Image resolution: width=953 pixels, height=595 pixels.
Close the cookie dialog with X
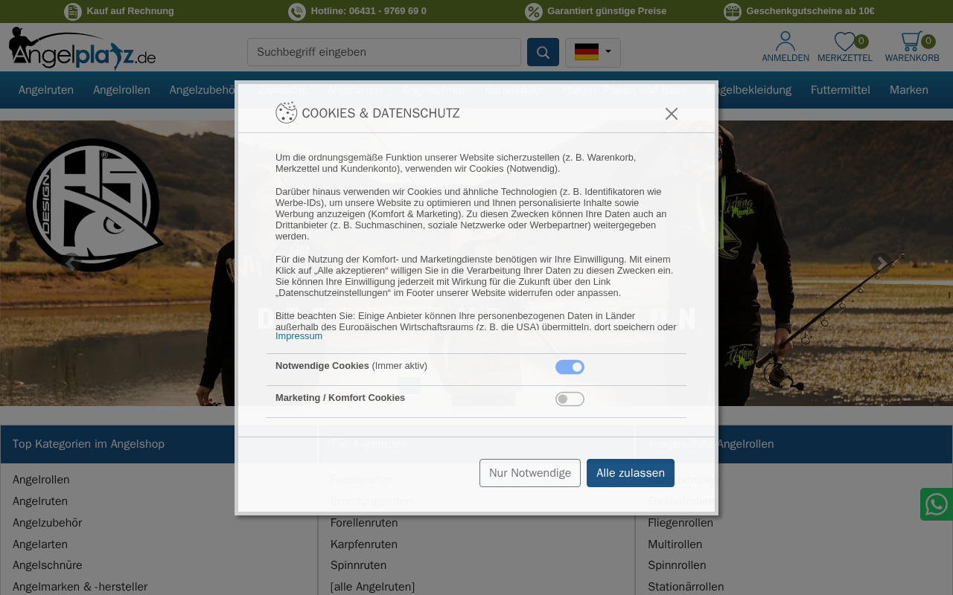click(672, 114)
